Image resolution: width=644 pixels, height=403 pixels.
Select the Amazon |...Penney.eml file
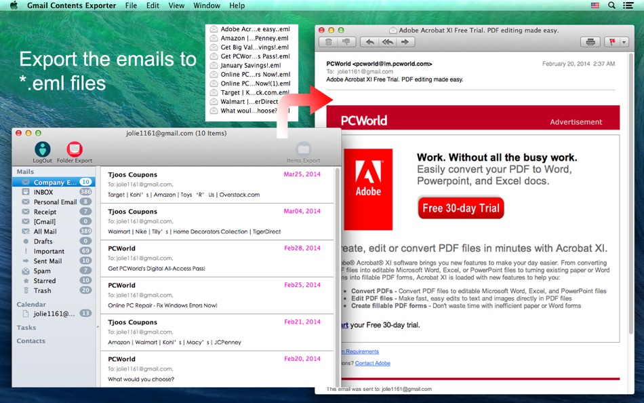(x=250, y=38)
